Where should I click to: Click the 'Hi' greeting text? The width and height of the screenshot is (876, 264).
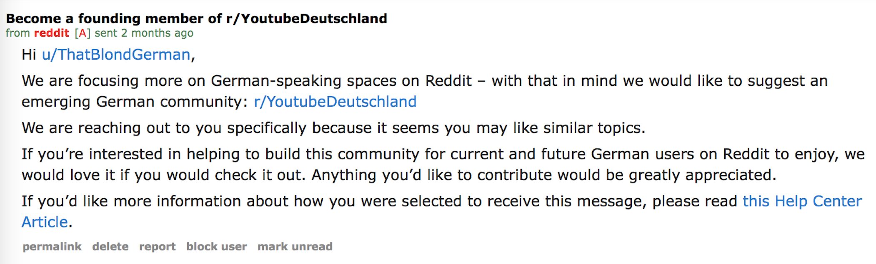[29, 55]
